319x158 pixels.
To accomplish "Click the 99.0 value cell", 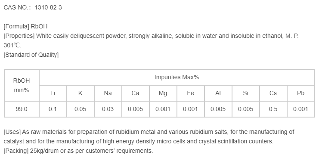I will tap(22, 109).
